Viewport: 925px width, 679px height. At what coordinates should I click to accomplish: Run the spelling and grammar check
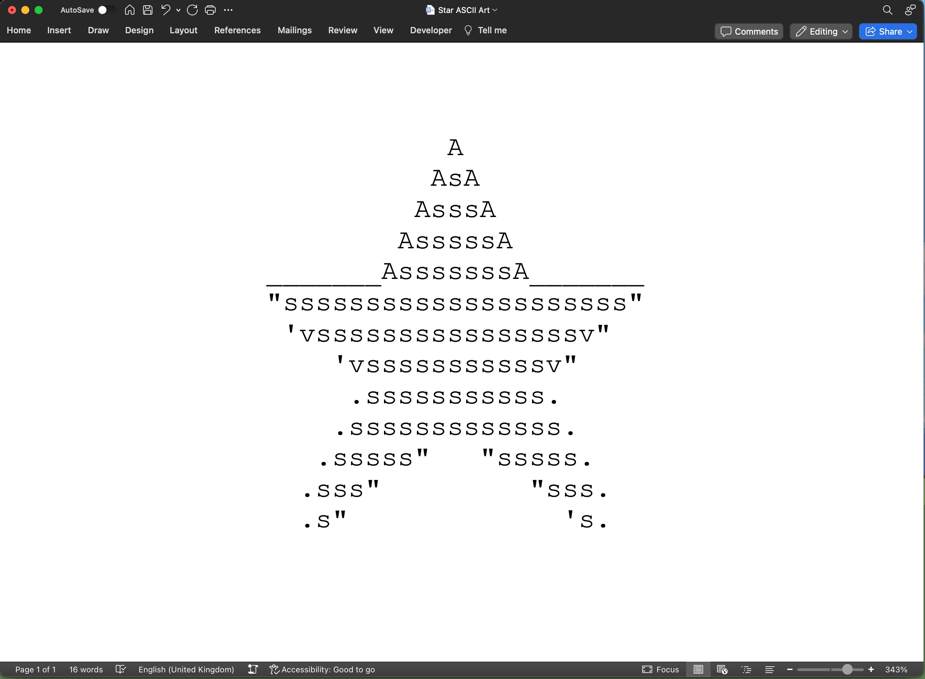click(121, 669)
